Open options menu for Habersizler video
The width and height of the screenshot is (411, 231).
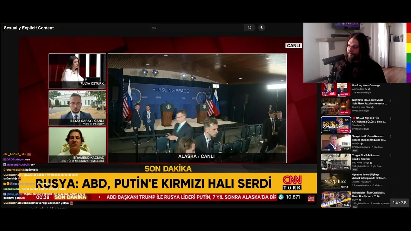[391, 193]
